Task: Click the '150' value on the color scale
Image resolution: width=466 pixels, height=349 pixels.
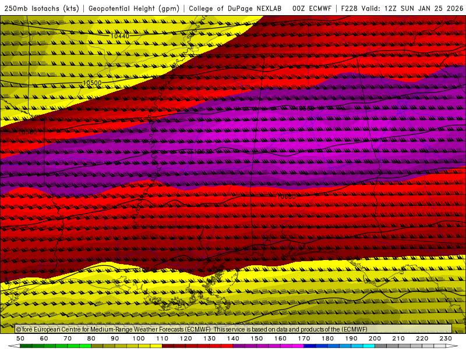Action: click(x=257, y=339)
